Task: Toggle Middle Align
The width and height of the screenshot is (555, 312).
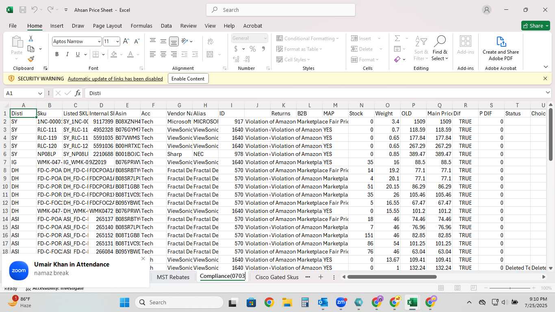Action: point(163,41)
